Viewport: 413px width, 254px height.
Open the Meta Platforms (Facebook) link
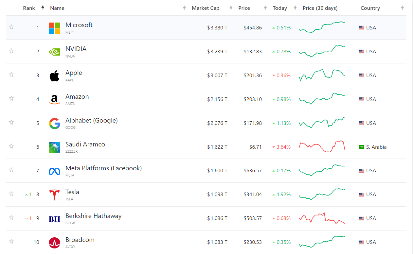pyautogui.click(x=103, y=168)
